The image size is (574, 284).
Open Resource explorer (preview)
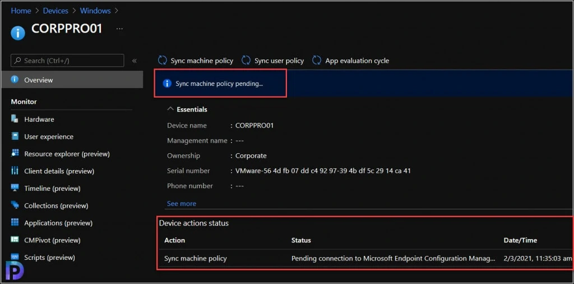tap(67, 154)
